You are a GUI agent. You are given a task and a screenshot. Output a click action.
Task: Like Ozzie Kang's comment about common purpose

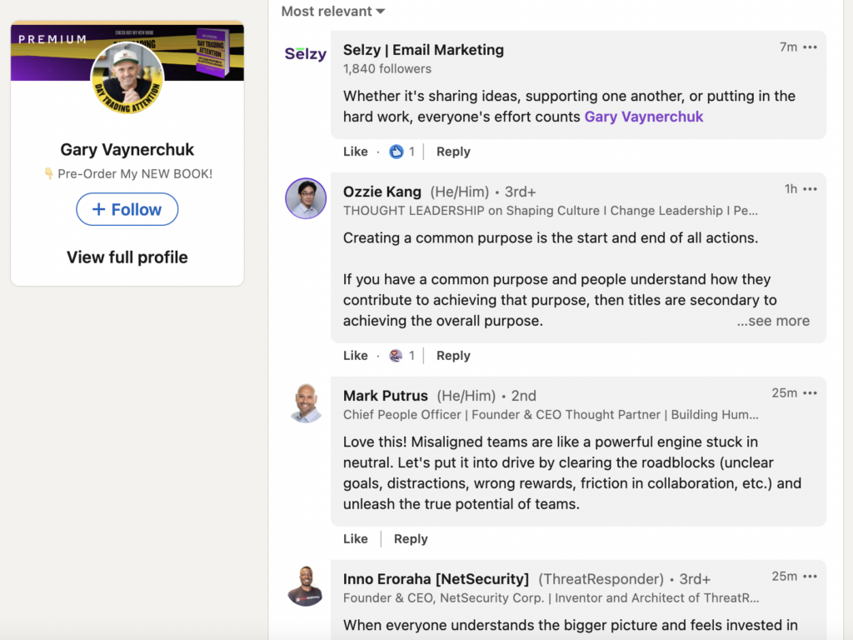(355, 355)
